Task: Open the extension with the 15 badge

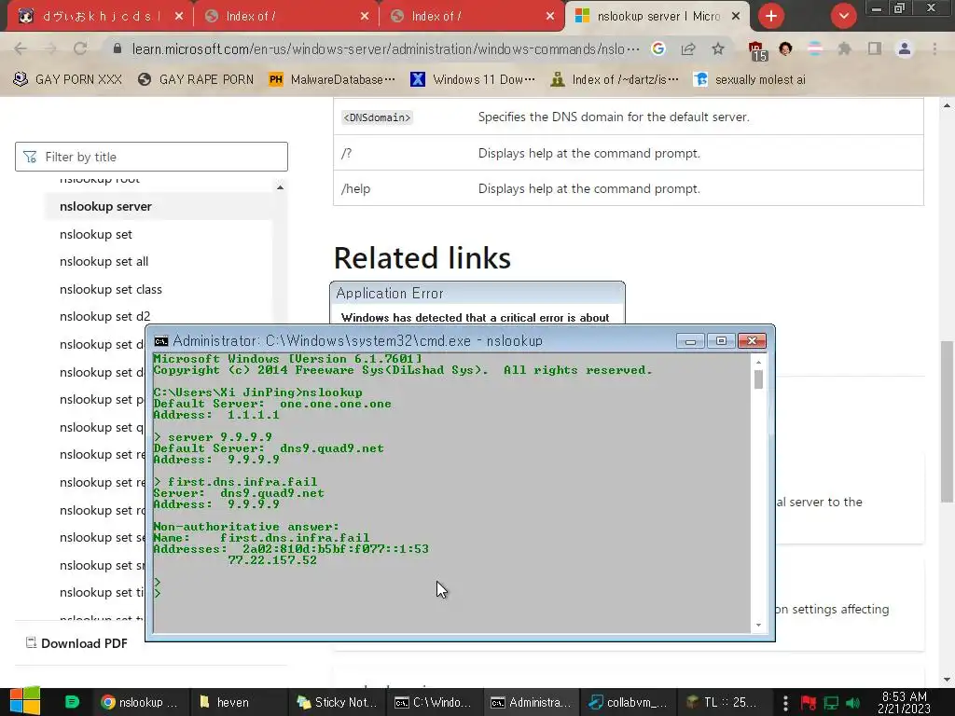Action: point(756,50)
